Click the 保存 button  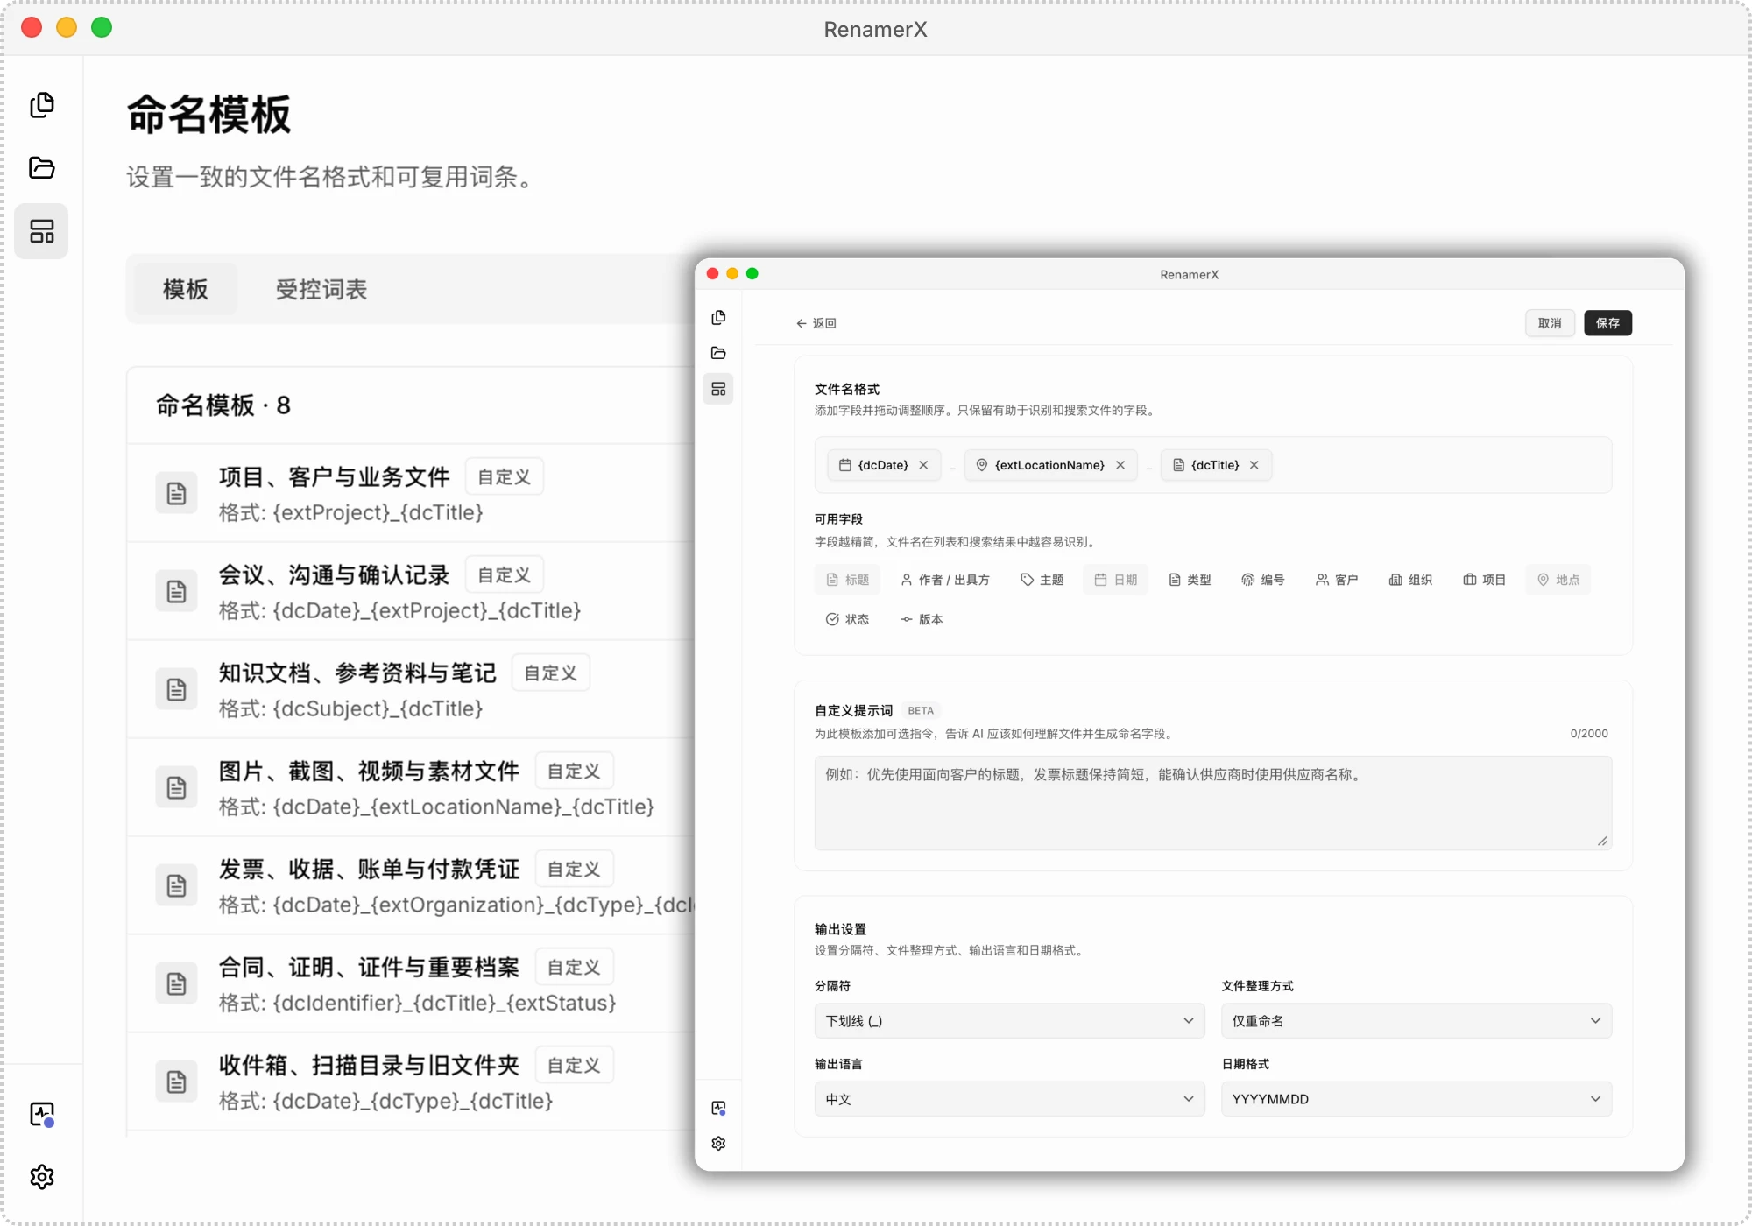coord(1607,323)
